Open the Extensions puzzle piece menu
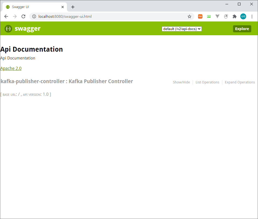 (x=235, y=16)
